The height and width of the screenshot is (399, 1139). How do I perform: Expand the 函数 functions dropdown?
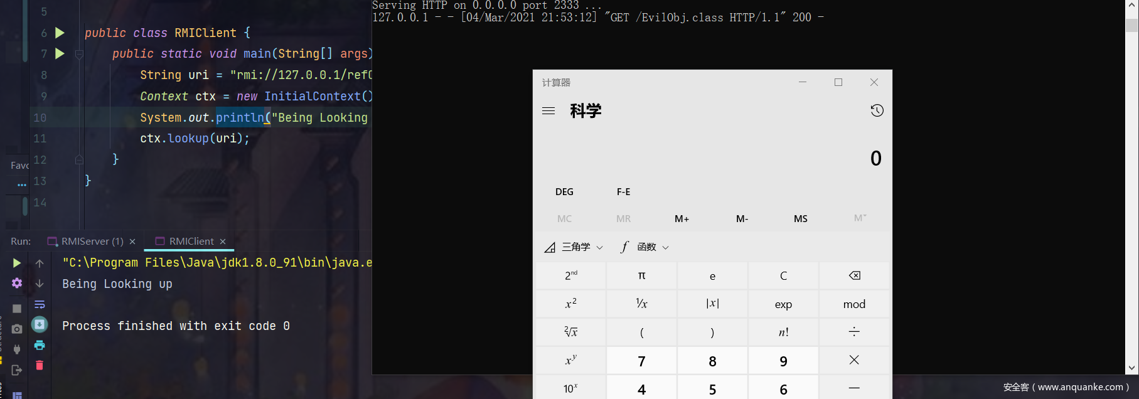[644, 247]
